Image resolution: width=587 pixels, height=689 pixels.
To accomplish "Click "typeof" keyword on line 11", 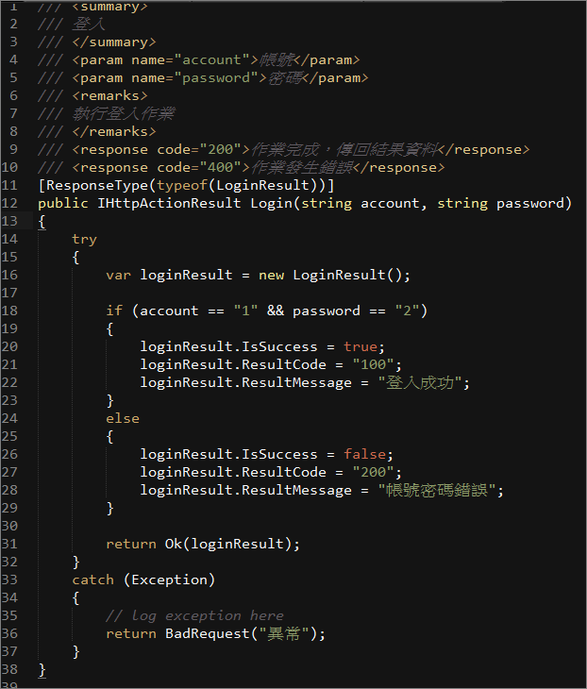I will (x=182, y=186).
